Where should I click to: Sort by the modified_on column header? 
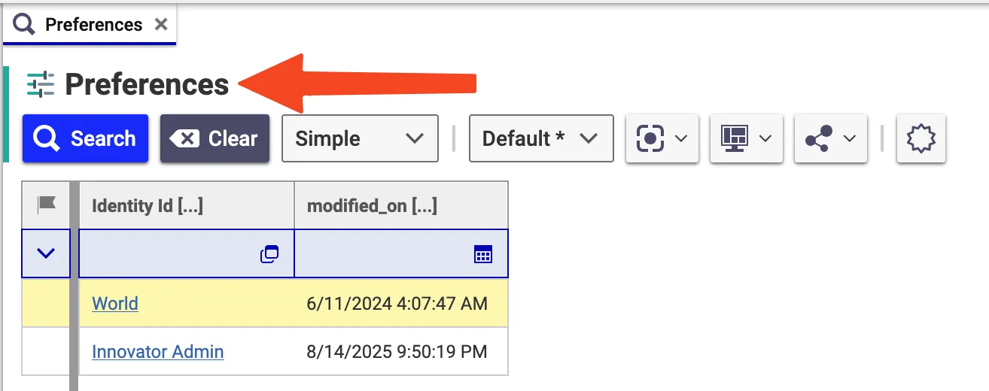401,205
